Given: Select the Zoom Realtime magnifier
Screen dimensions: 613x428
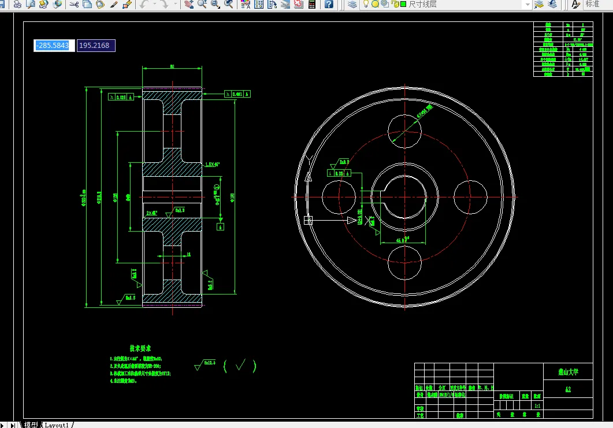Looking at the screenshot, I should (202, 4).
